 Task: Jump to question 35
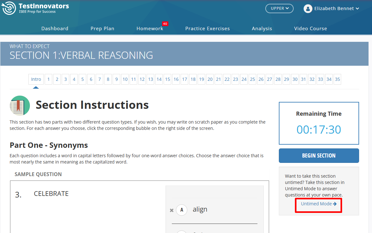[337, 79]
